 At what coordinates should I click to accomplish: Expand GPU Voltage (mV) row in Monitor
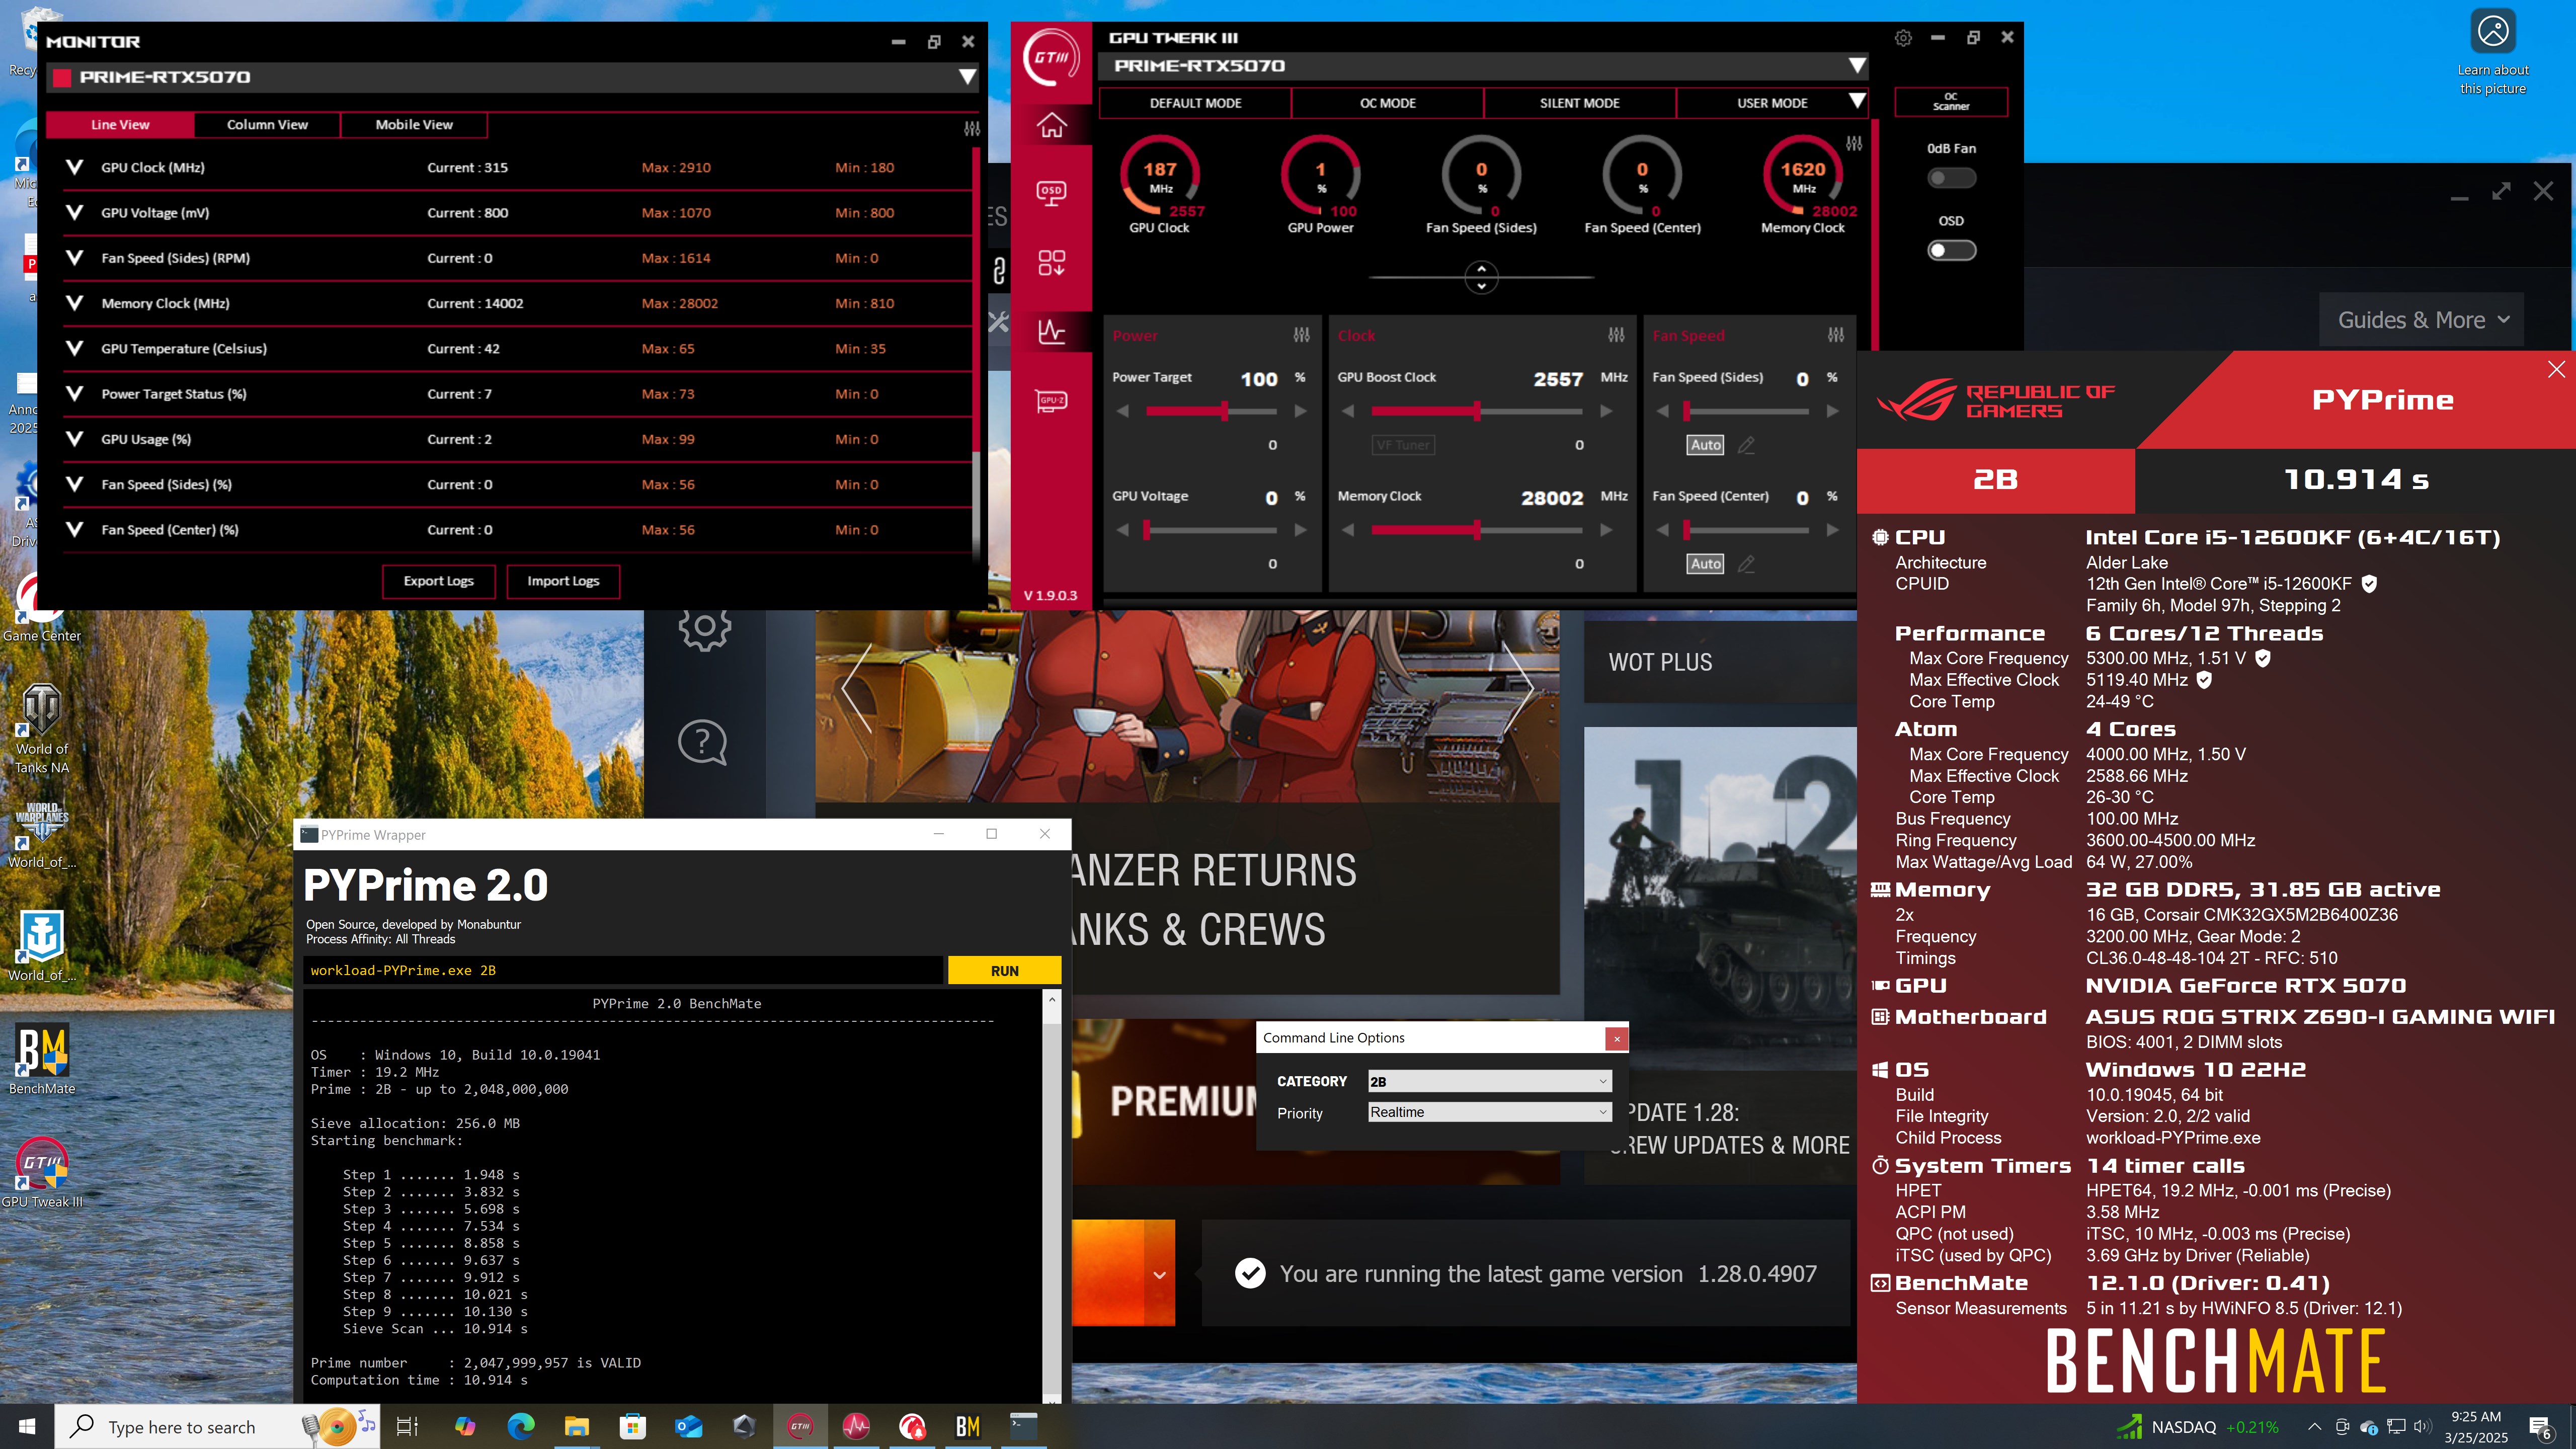(74, 213)
